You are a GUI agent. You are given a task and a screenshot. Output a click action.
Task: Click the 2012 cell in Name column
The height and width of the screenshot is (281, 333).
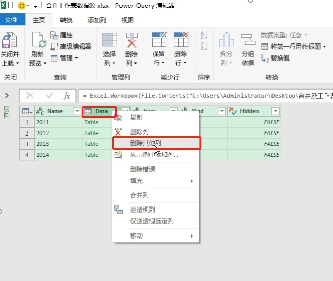pyautogui.click(x=58, y=133)
